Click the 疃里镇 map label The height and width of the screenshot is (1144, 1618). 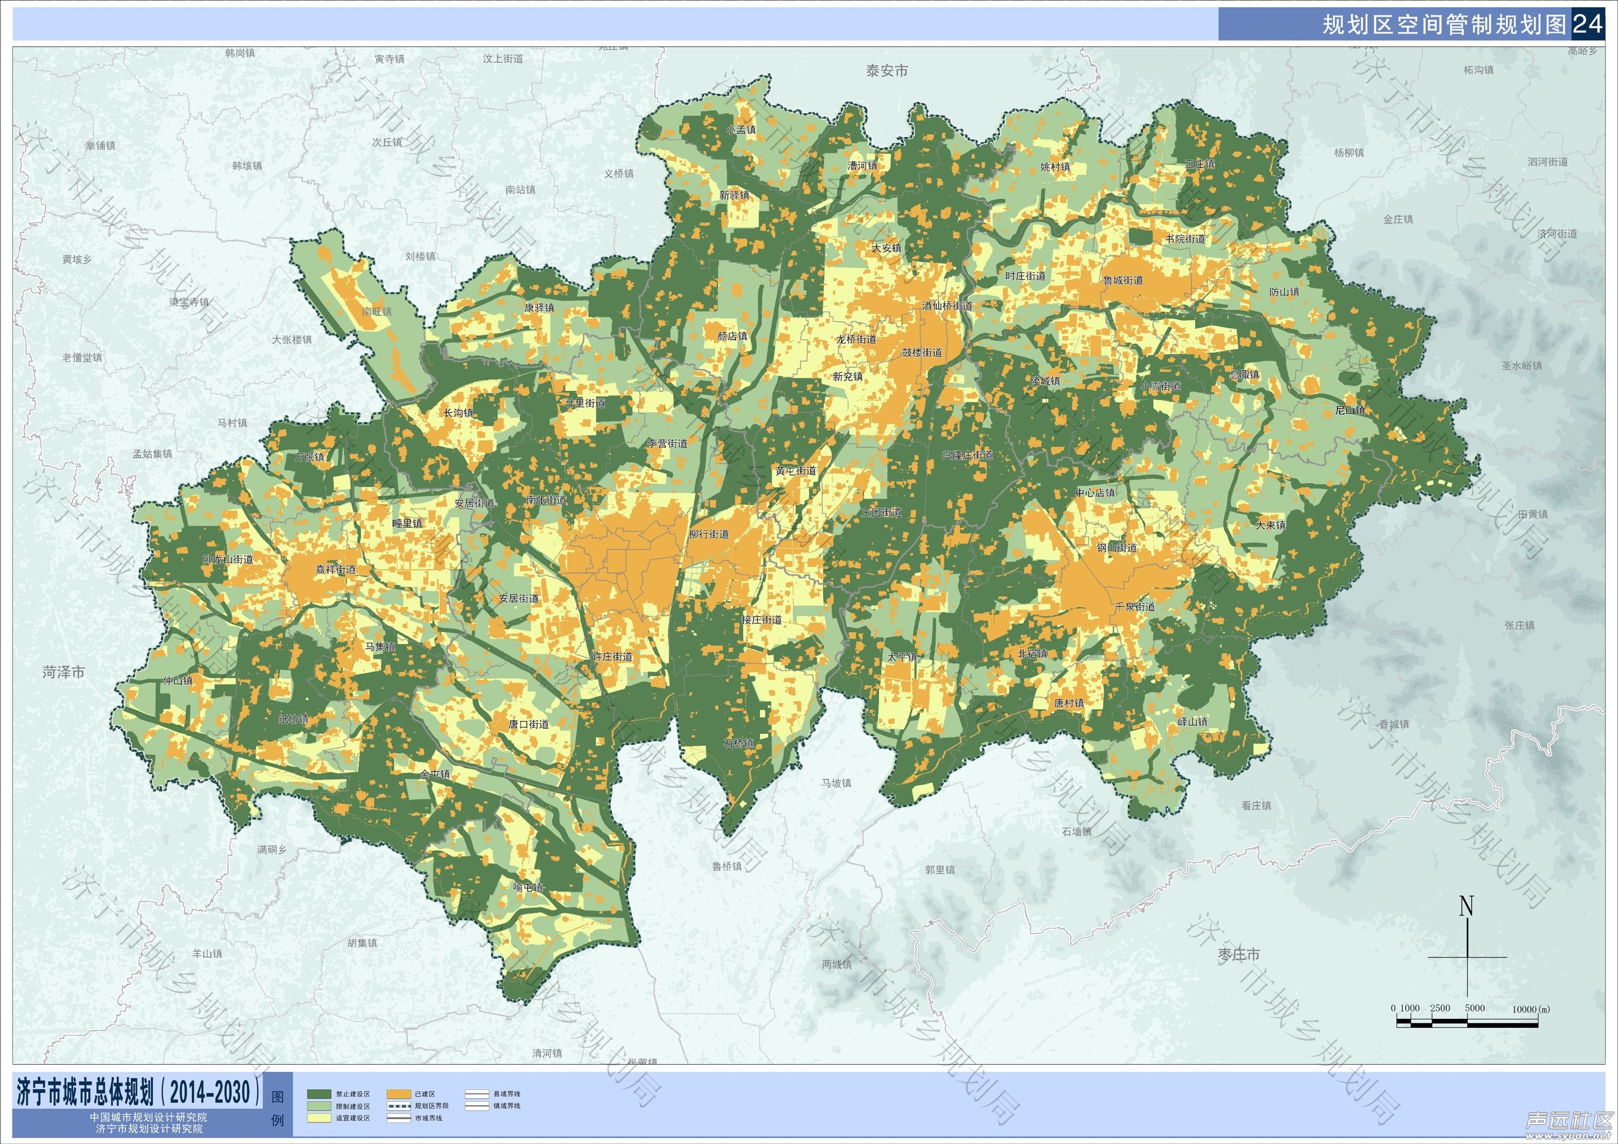pyautogui.click(x=407, y=523)
